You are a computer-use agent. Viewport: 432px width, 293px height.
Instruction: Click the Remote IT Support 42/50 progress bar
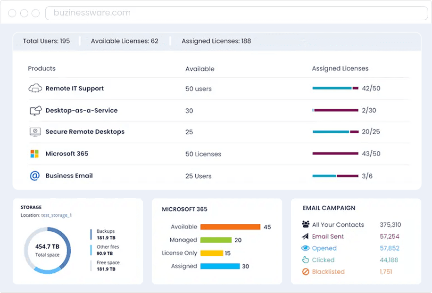pos(335,88)
